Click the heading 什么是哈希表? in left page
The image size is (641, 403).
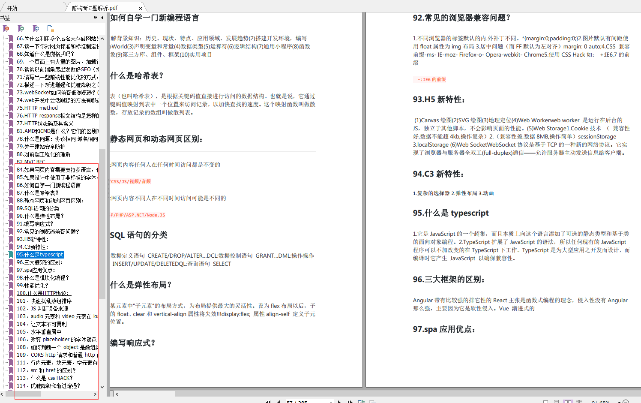click(x=137, y=76)
